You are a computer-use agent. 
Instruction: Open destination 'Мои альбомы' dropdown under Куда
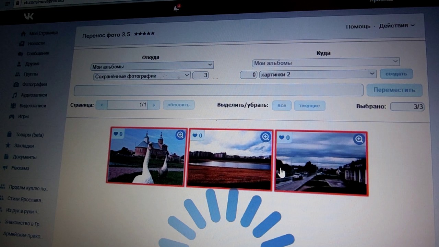(326, 62)
